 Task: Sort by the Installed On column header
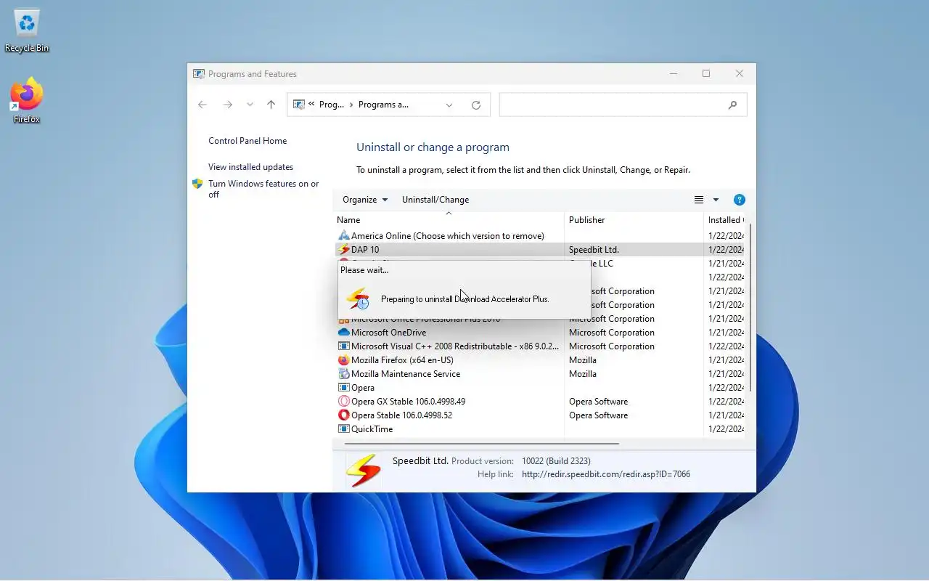(x=725, y=220)
